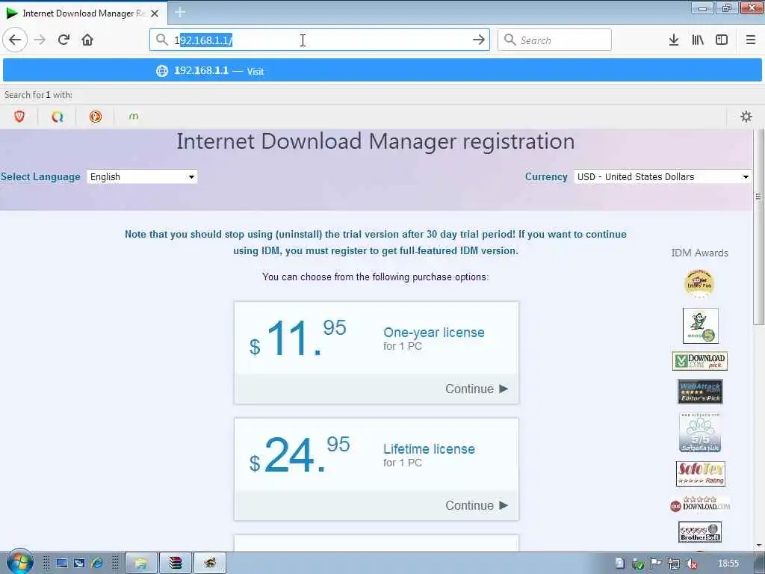Open the Action Center flag icon
Image resolution: width=765 pixels, height=574 pixels.
coord(655,564)
